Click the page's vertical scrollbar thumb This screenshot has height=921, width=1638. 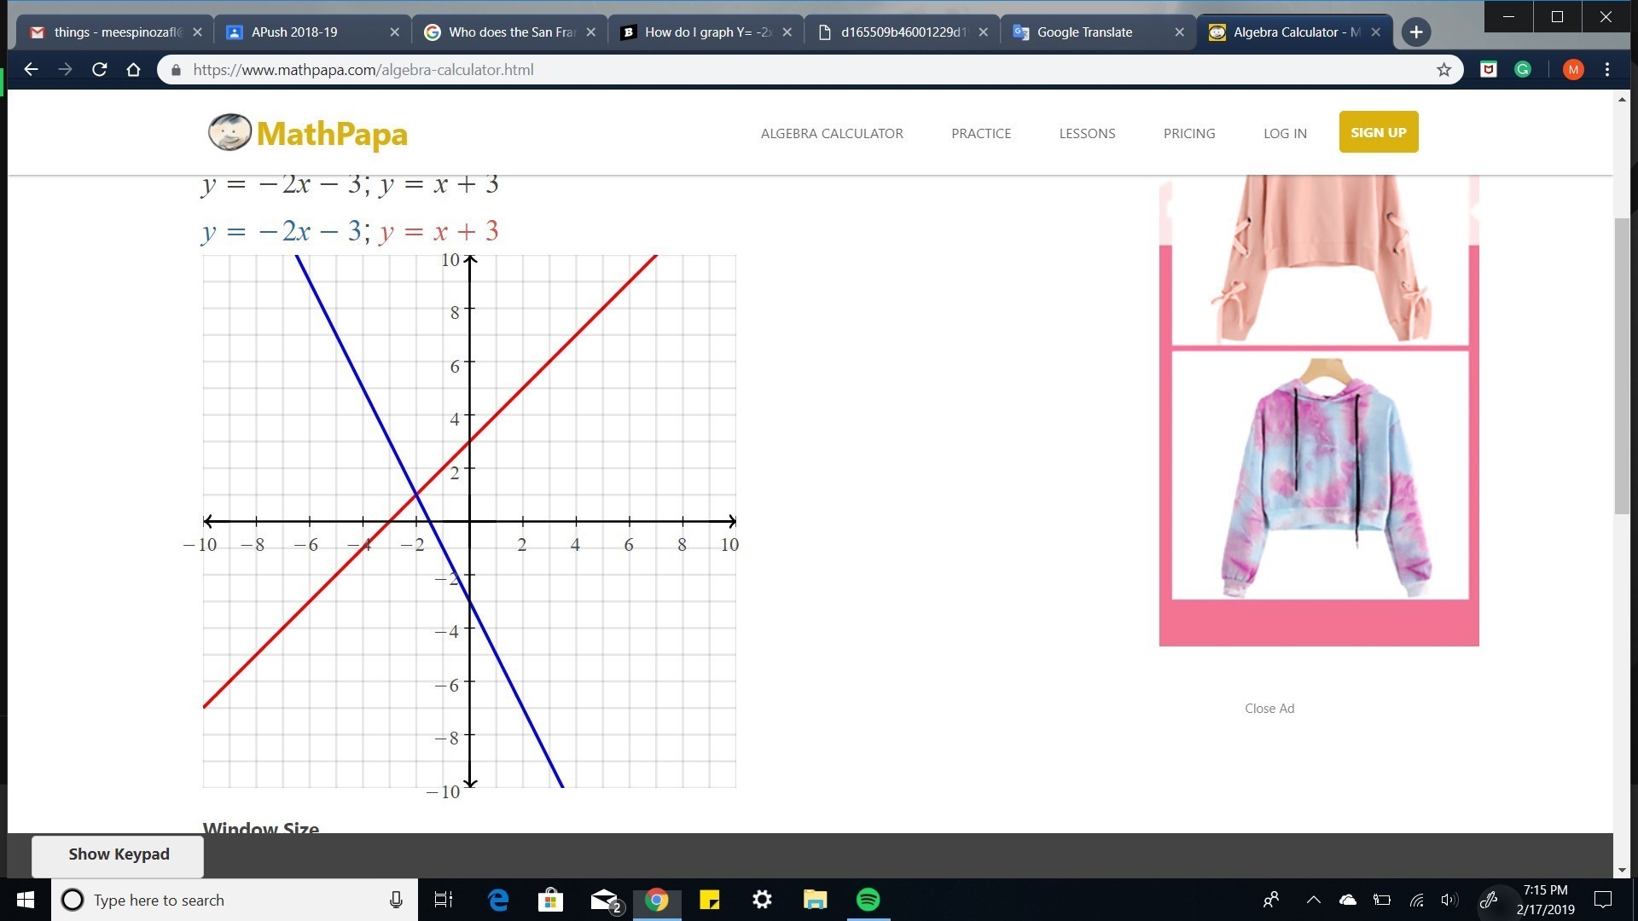click(1621, 367)
